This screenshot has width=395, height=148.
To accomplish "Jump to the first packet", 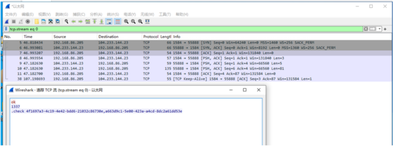I will pyautogui.click(x=95, y=22).
